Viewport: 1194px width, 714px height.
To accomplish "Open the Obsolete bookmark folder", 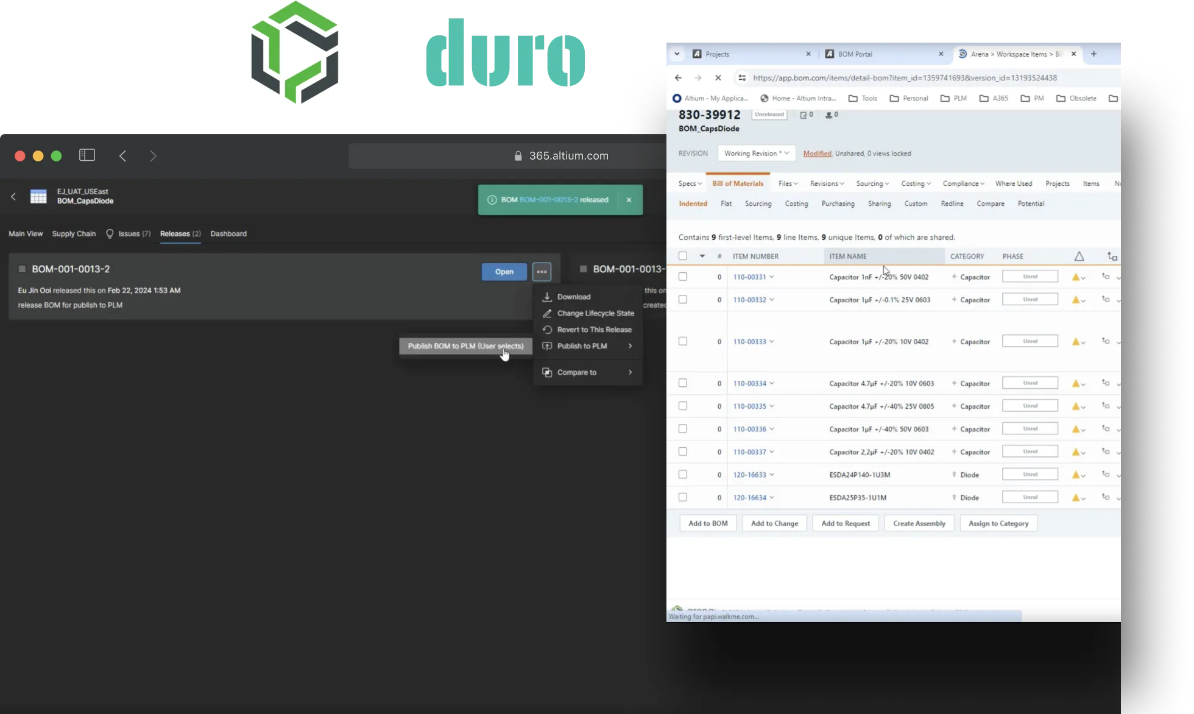I will [x=1076, y=98].
